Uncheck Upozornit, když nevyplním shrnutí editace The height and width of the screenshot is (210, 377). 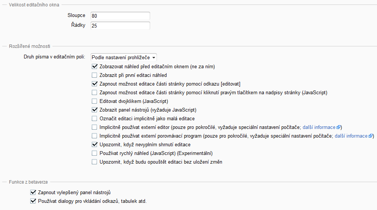(94, 144)
